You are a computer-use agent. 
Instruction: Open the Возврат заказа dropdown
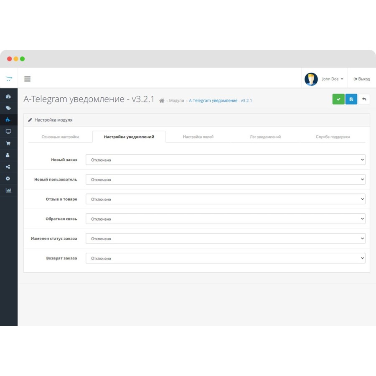(x=226, y=258)
